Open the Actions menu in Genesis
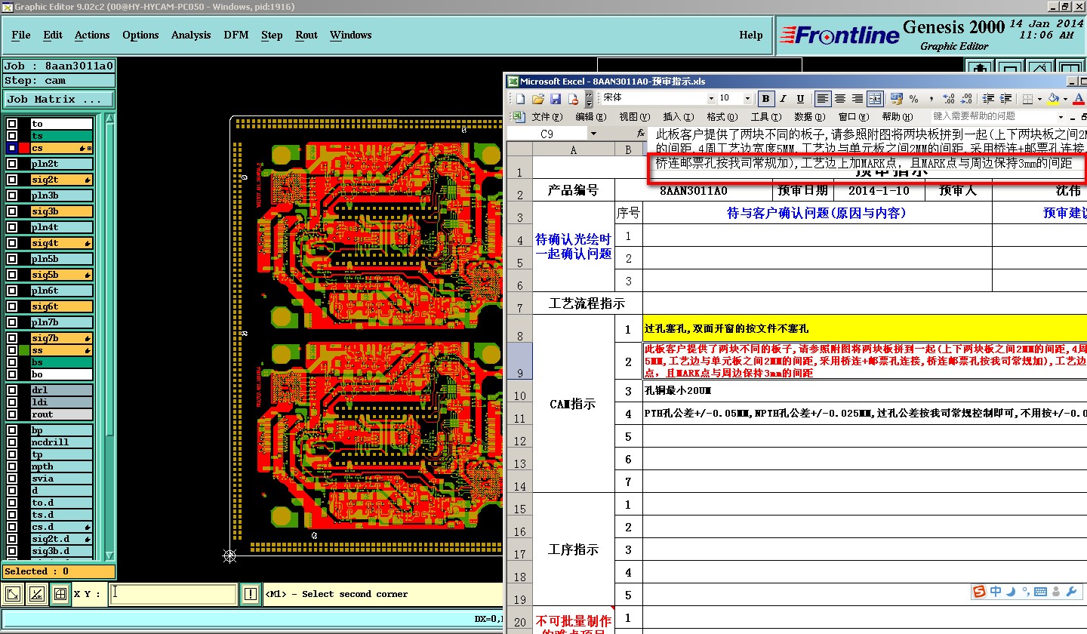1087x634 pixels. [92, 35]
